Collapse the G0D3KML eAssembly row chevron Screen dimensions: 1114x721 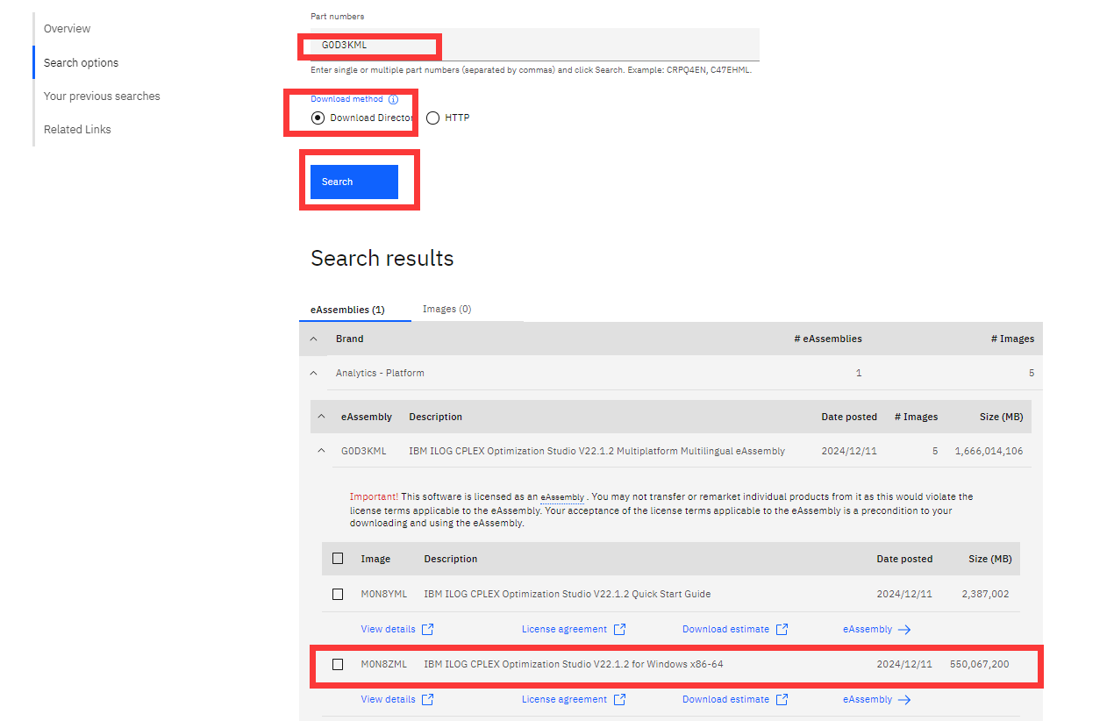[321, 451]
